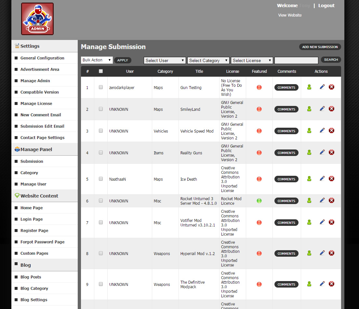Open the Bulk Action dropdown
The height and width of the screenshot is (309, 359).
point(97,60)
